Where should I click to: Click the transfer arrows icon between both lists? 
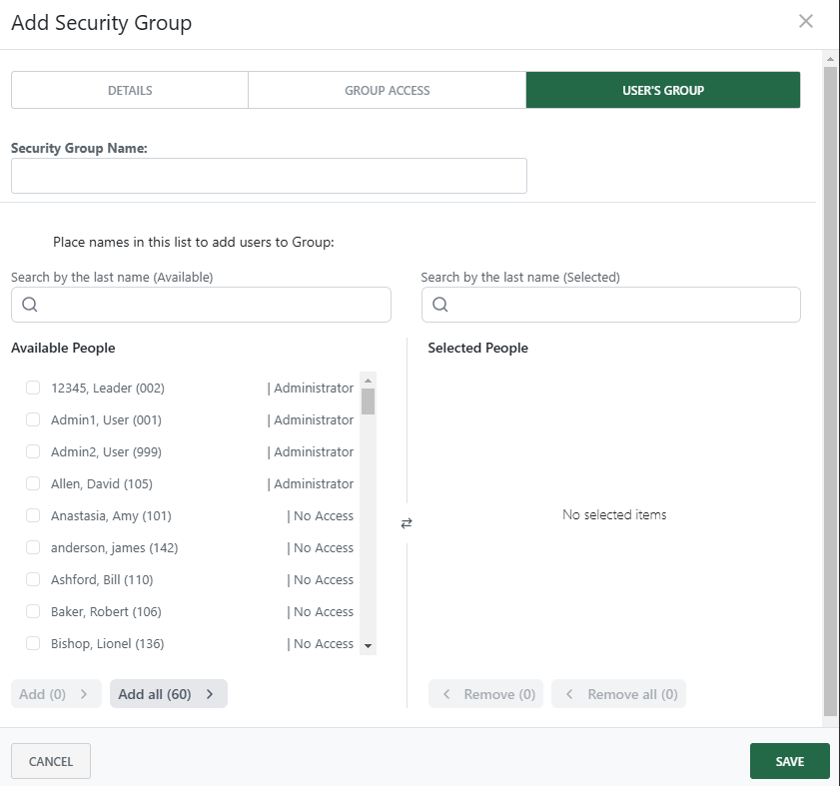pos(407,522)
